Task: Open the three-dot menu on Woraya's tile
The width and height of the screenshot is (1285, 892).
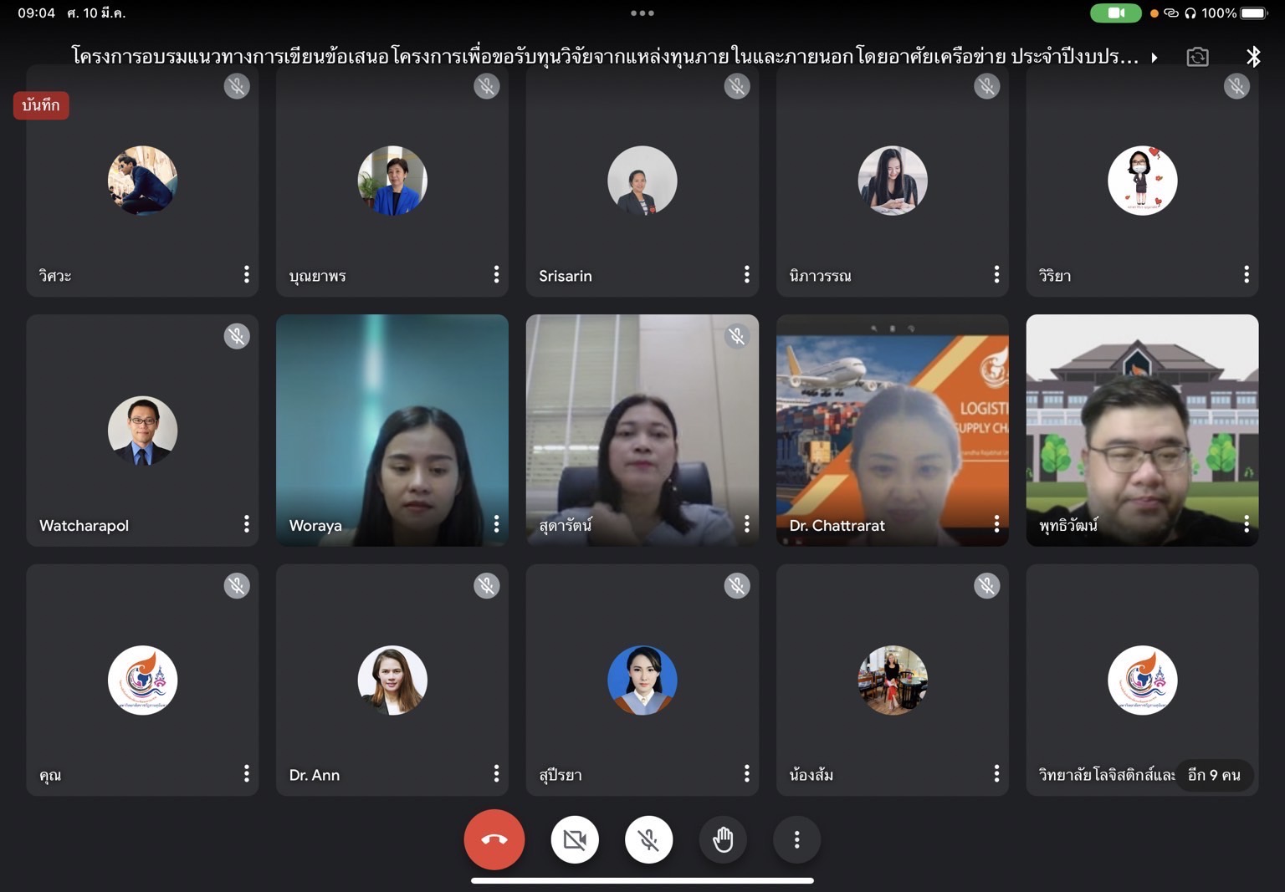Action: tap(496, 524)
